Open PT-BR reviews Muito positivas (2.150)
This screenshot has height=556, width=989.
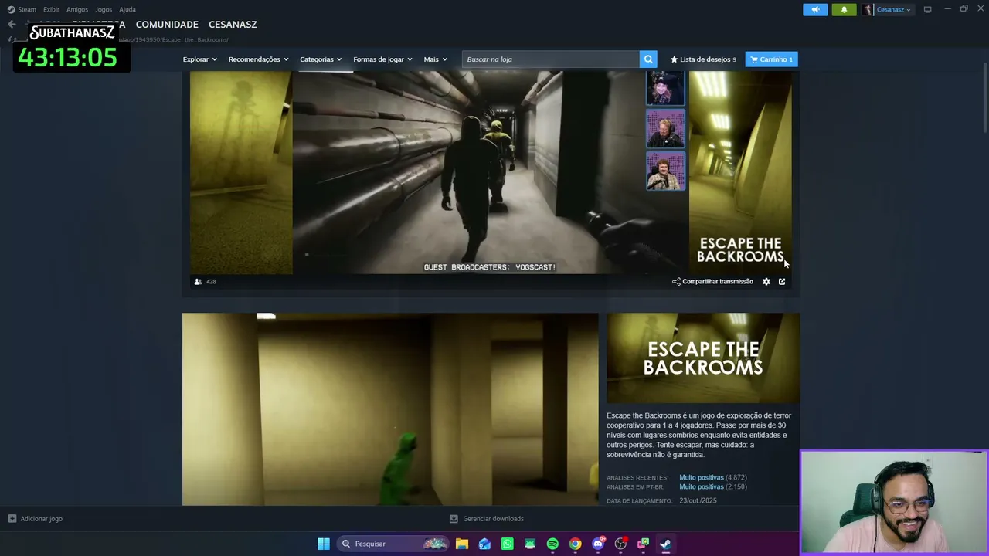712,486
